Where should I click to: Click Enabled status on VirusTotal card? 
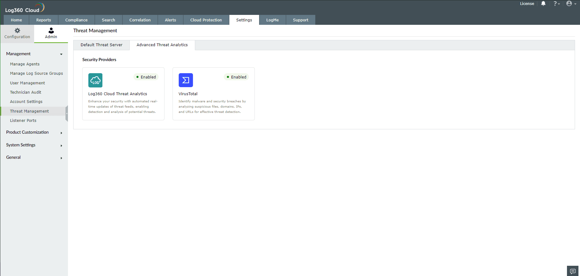236,77
